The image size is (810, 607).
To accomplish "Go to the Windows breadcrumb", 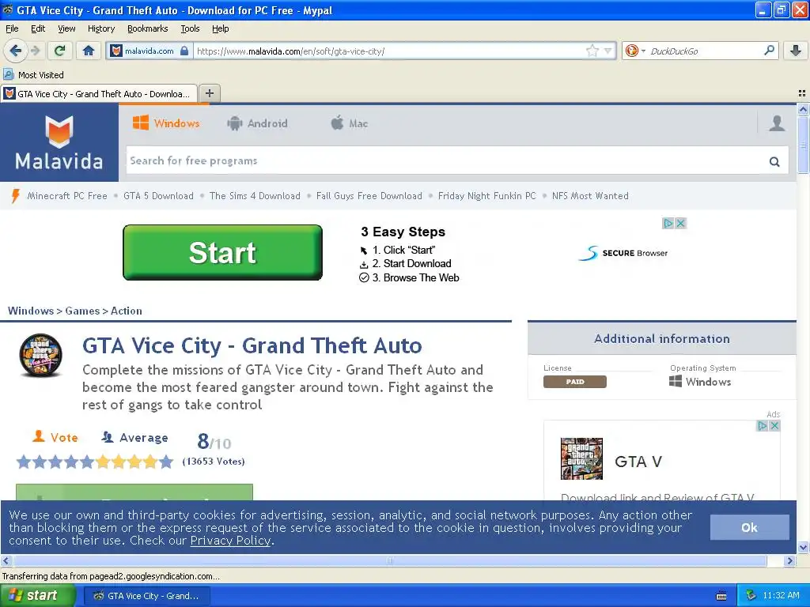I will (x=31, y=311).
